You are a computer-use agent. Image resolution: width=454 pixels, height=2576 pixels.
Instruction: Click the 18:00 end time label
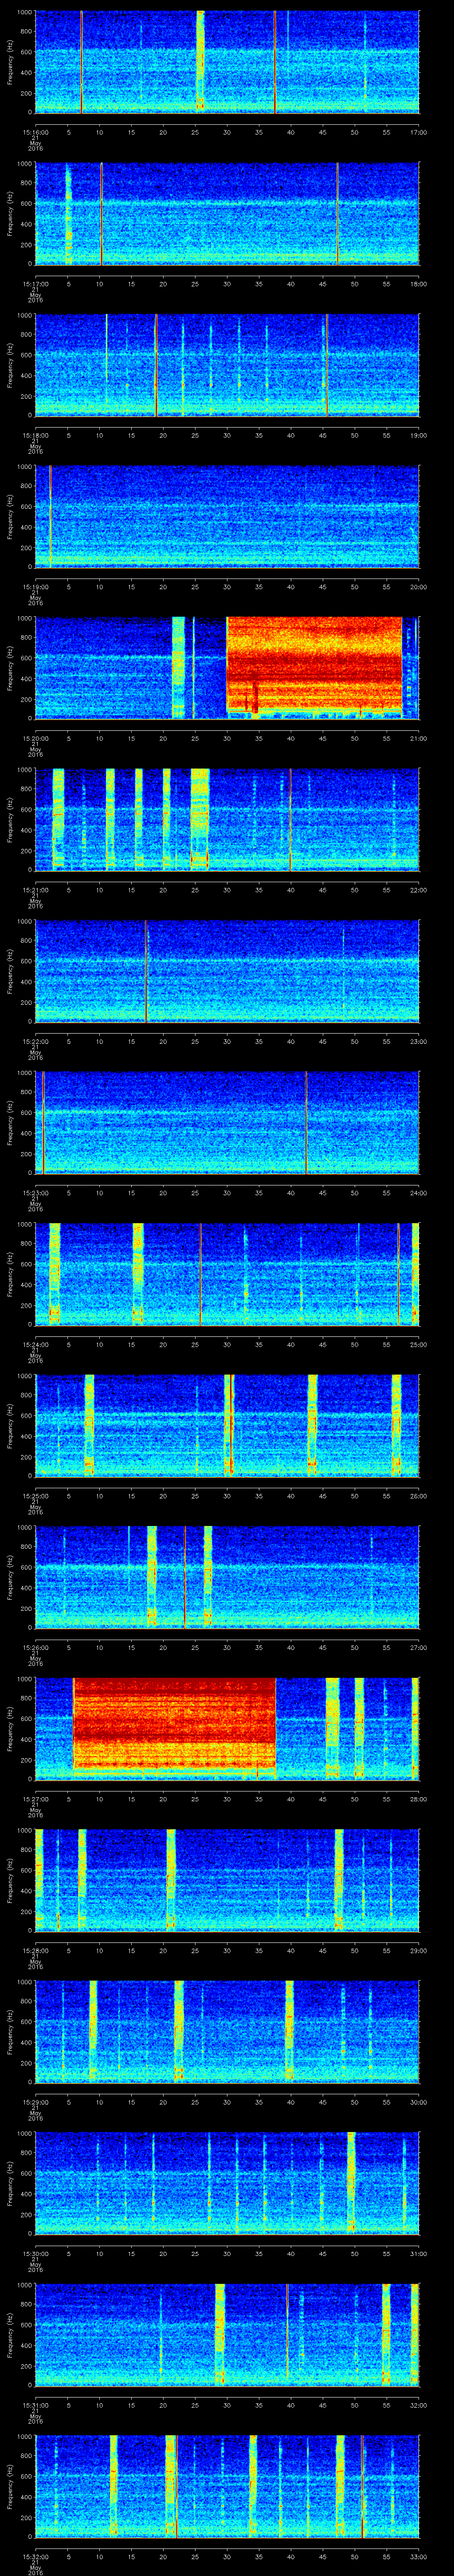[418, 284]
